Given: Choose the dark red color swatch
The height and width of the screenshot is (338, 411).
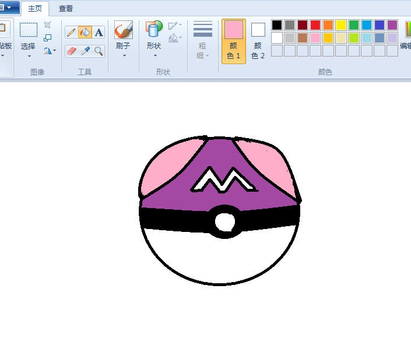Looking at the screenshot, I should [x=303, y=25].
